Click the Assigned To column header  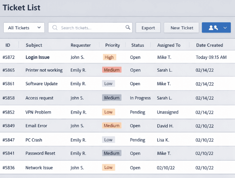pos(168,45)
